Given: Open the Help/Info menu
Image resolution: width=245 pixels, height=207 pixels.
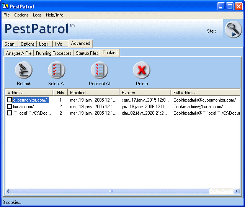Looking at the screenshot, I should tap(54, 15).
